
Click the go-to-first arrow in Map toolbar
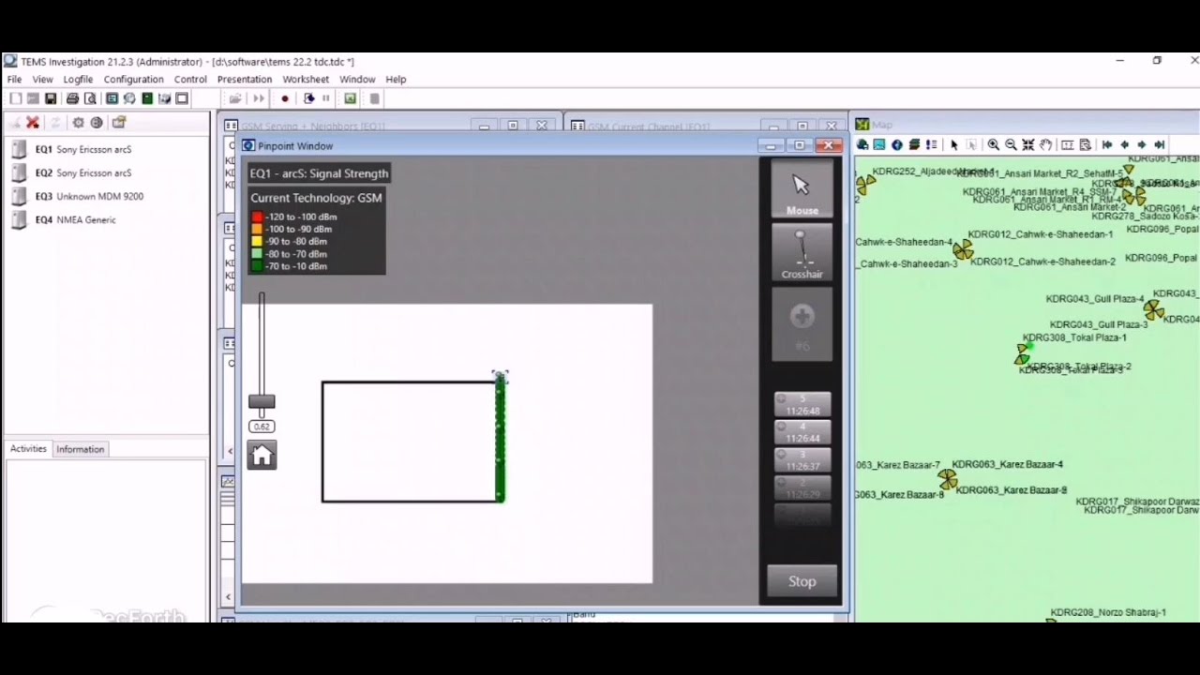click(1107, 144)
